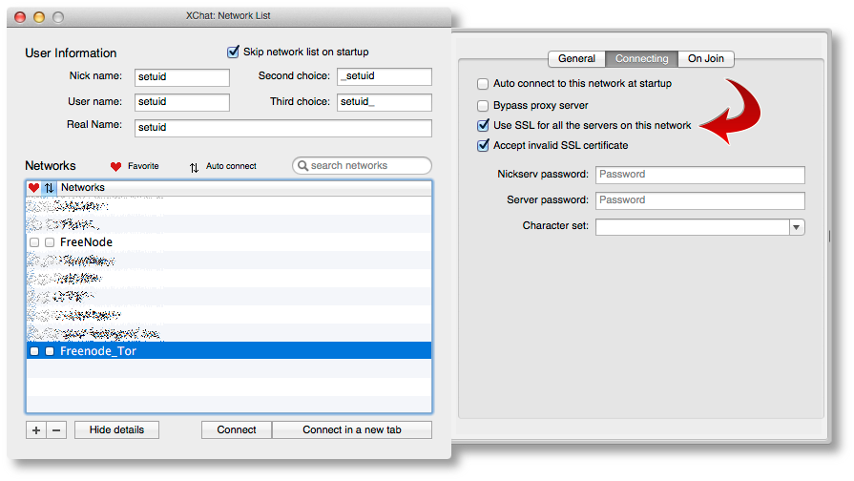Open the Character set dropdown arrow
The width and height of the screenshot is (854, 481).
tap(796, 227)
